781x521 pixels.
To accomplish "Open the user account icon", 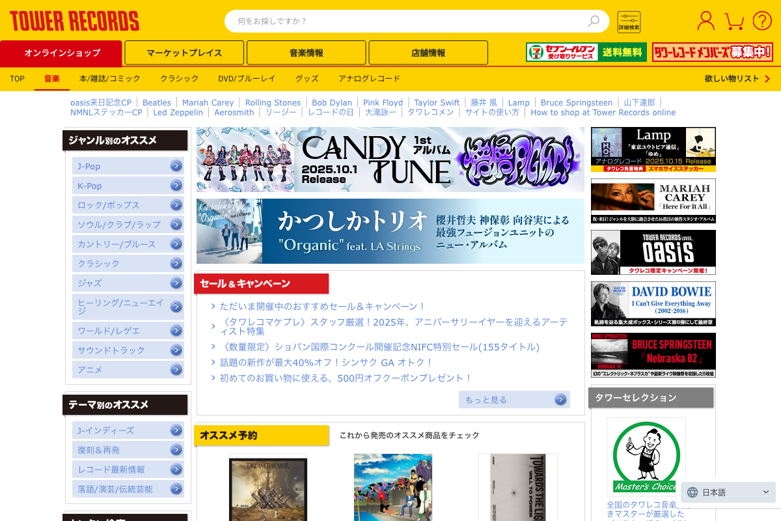I will 706,21.
